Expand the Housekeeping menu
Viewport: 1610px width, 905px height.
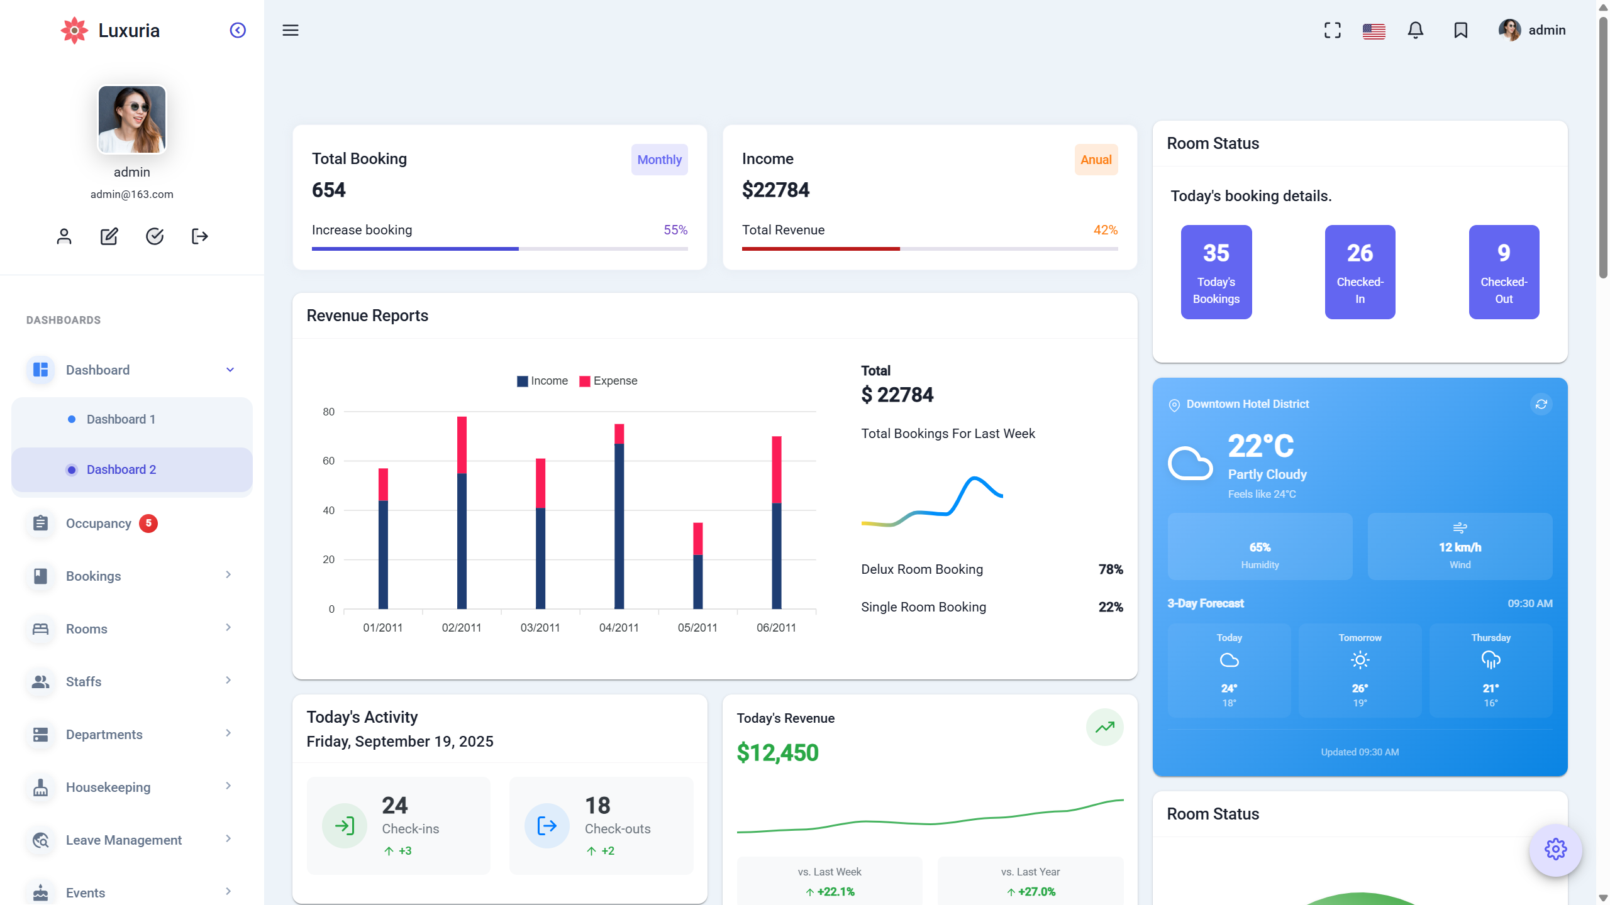(x=132, y=787)
